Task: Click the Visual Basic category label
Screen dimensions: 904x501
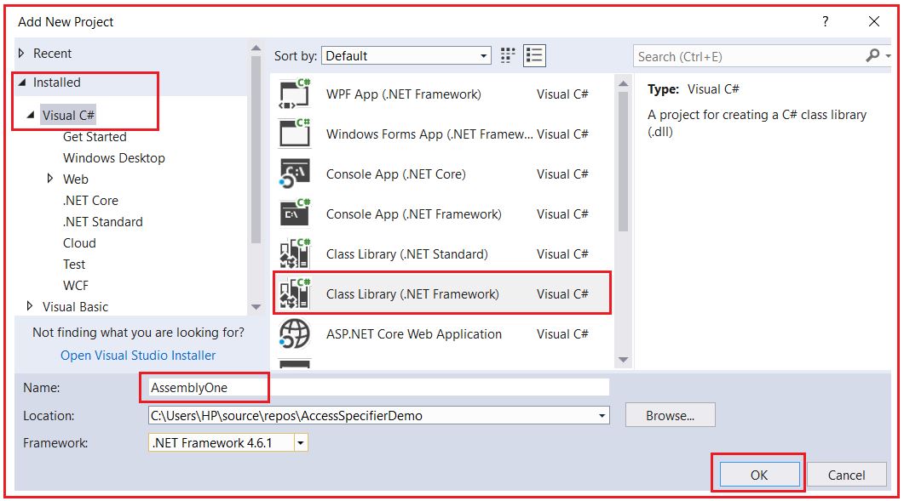Action: tap(75, 307)
